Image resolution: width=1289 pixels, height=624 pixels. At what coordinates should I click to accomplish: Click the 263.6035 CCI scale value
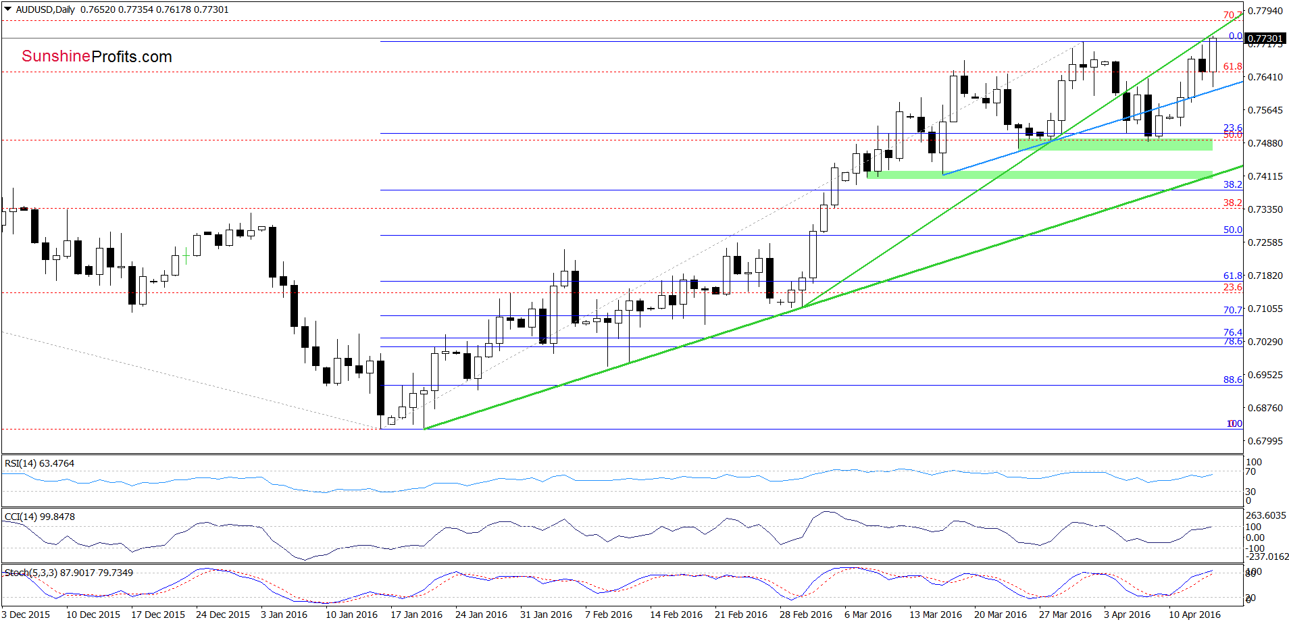tap(1267, 515)
